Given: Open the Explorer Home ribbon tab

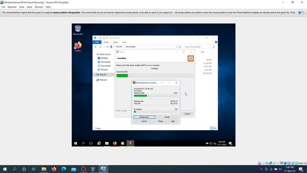Looking at the screenshot, I should (106, 42).
